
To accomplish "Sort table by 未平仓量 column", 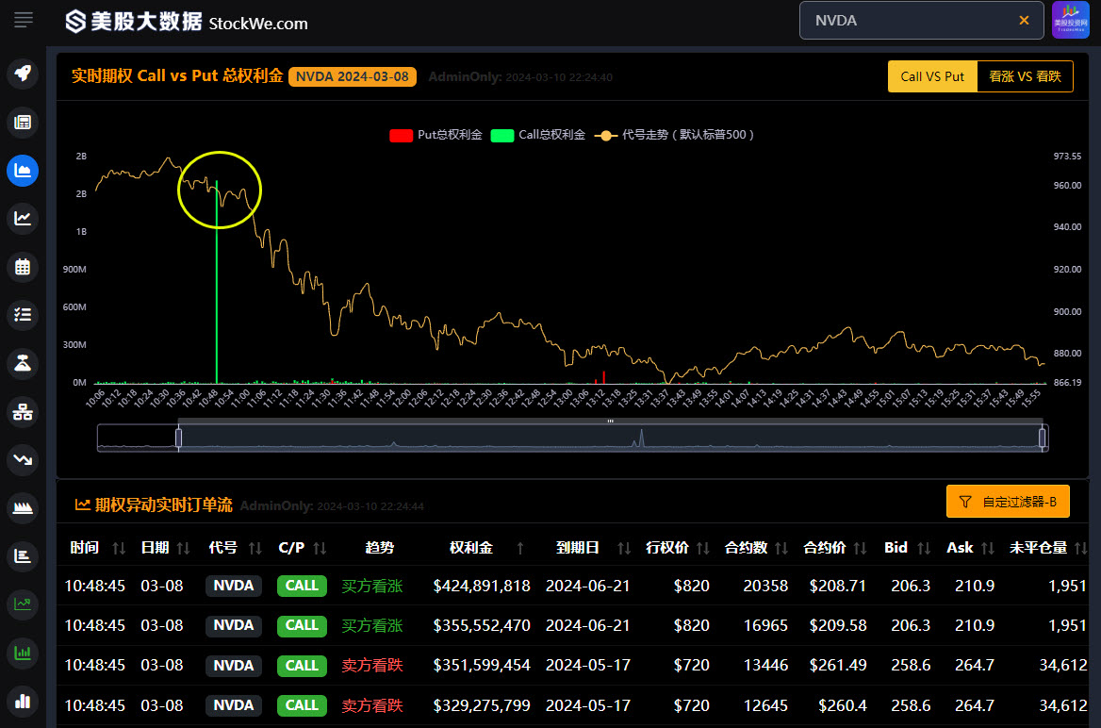I will coord(1081,548).
